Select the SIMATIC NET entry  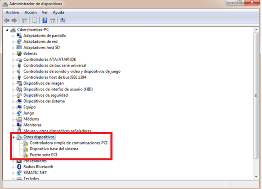pyautogui.click(x=35, y=173)
